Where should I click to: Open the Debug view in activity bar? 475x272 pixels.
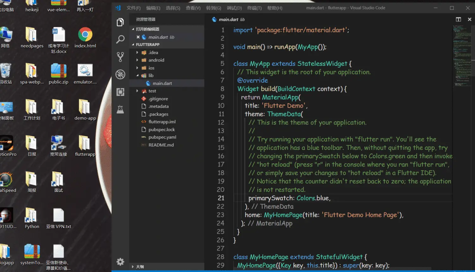click(x=120, y=74)
